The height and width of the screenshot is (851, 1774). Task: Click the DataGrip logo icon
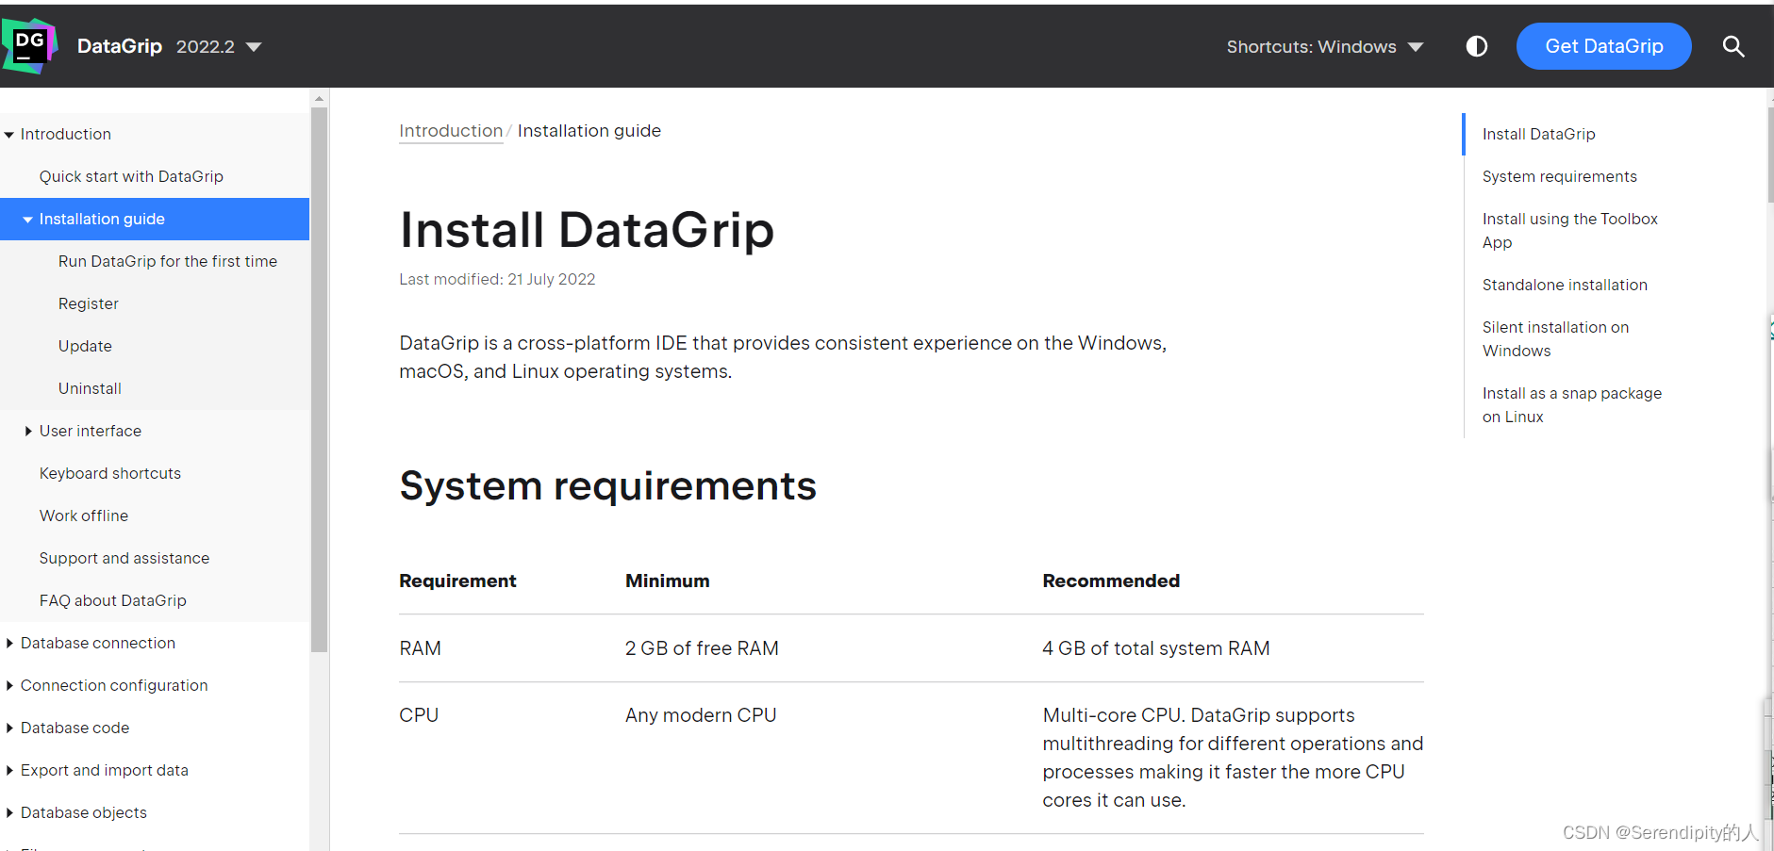(30, 44)
